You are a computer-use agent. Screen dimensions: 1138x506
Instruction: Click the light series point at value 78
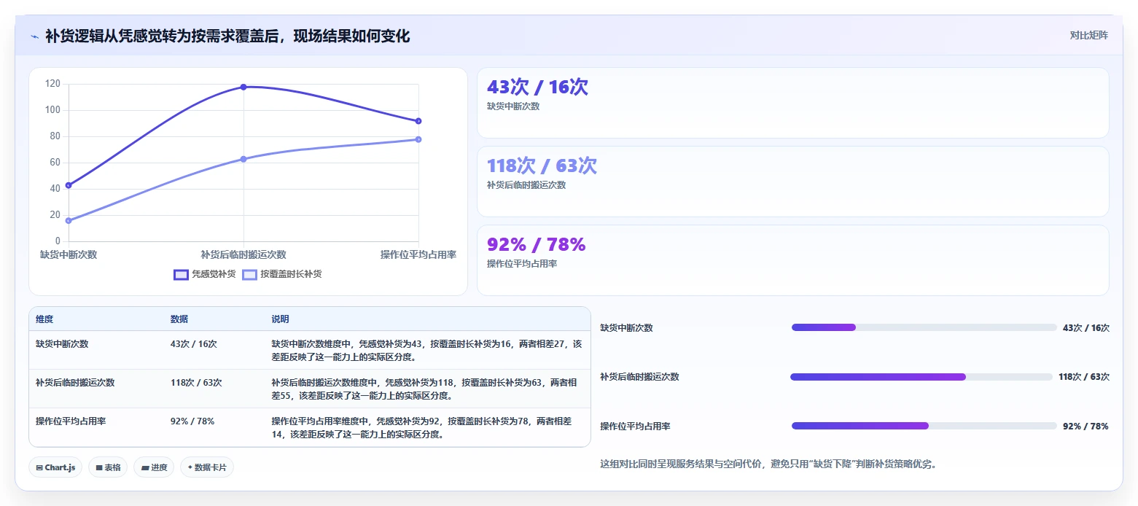tap(418, 139)
